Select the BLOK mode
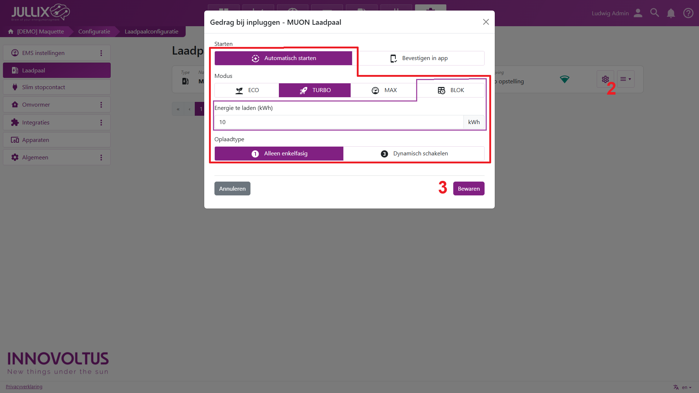Image resolution: width=699 pixels, height=393 pixels. point(451,90)
